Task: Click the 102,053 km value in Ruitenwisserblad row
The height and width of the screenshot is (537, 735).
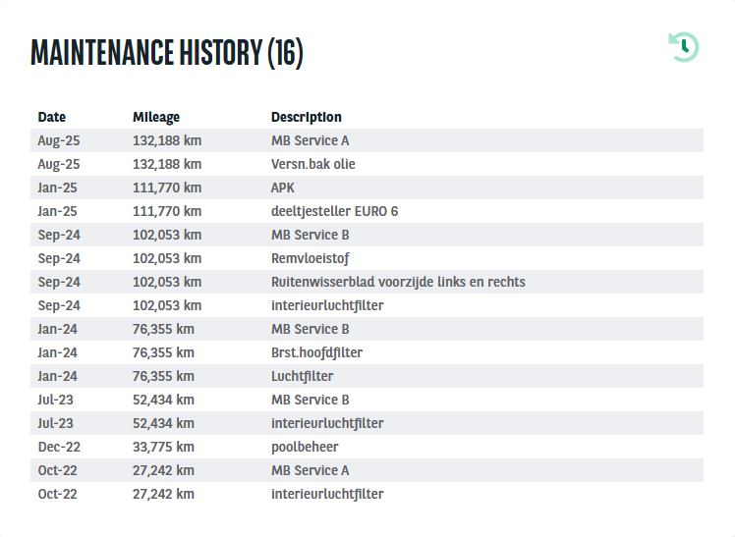Action: coord(167,282)
